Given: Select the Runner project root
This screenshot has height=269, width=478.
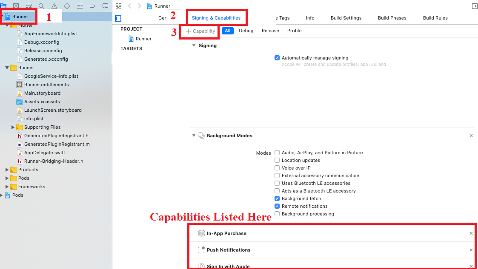Looking at the screenshot, I should point(20,17).
